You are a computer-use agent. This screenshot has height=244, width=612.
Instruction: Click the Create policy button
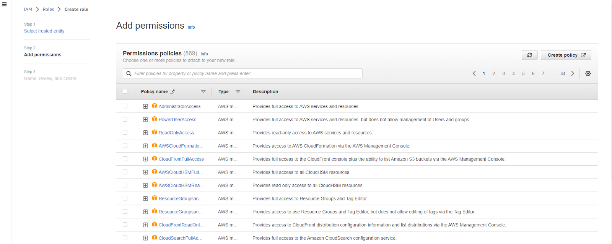(x=566, y=55)
